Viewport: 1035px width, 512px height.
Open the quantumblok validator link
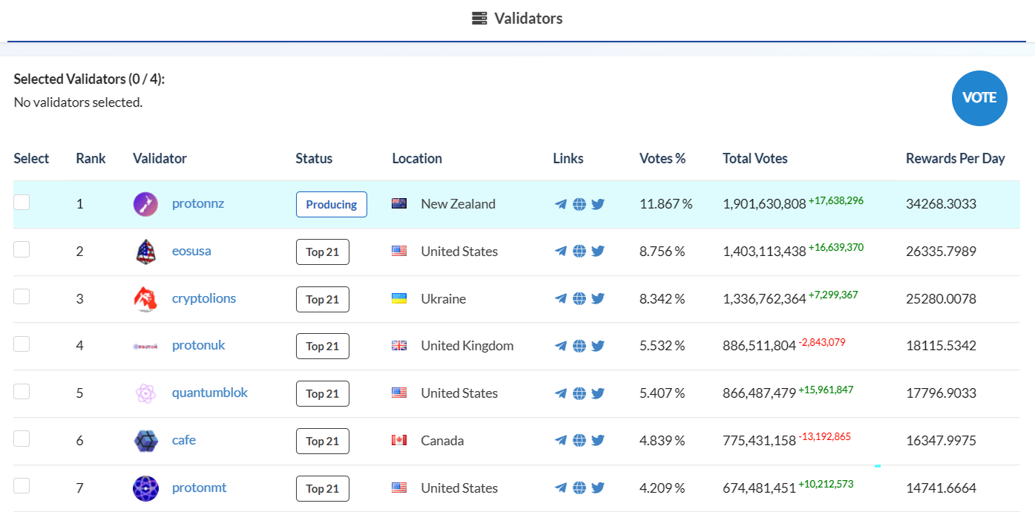click(x=210, y=393)
